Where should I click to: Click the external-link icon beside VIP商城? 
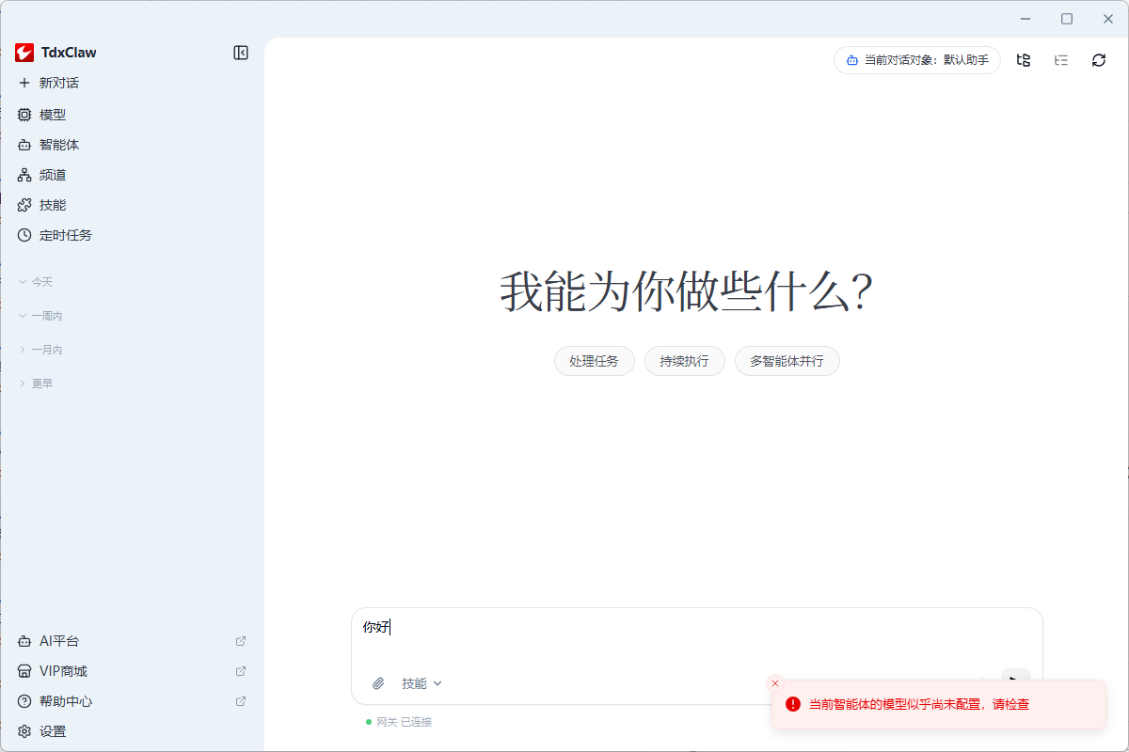(x=241, y=671)
